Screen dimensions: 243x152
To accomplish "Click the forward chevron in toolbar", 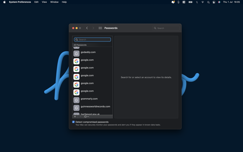I will click(93, 28).
